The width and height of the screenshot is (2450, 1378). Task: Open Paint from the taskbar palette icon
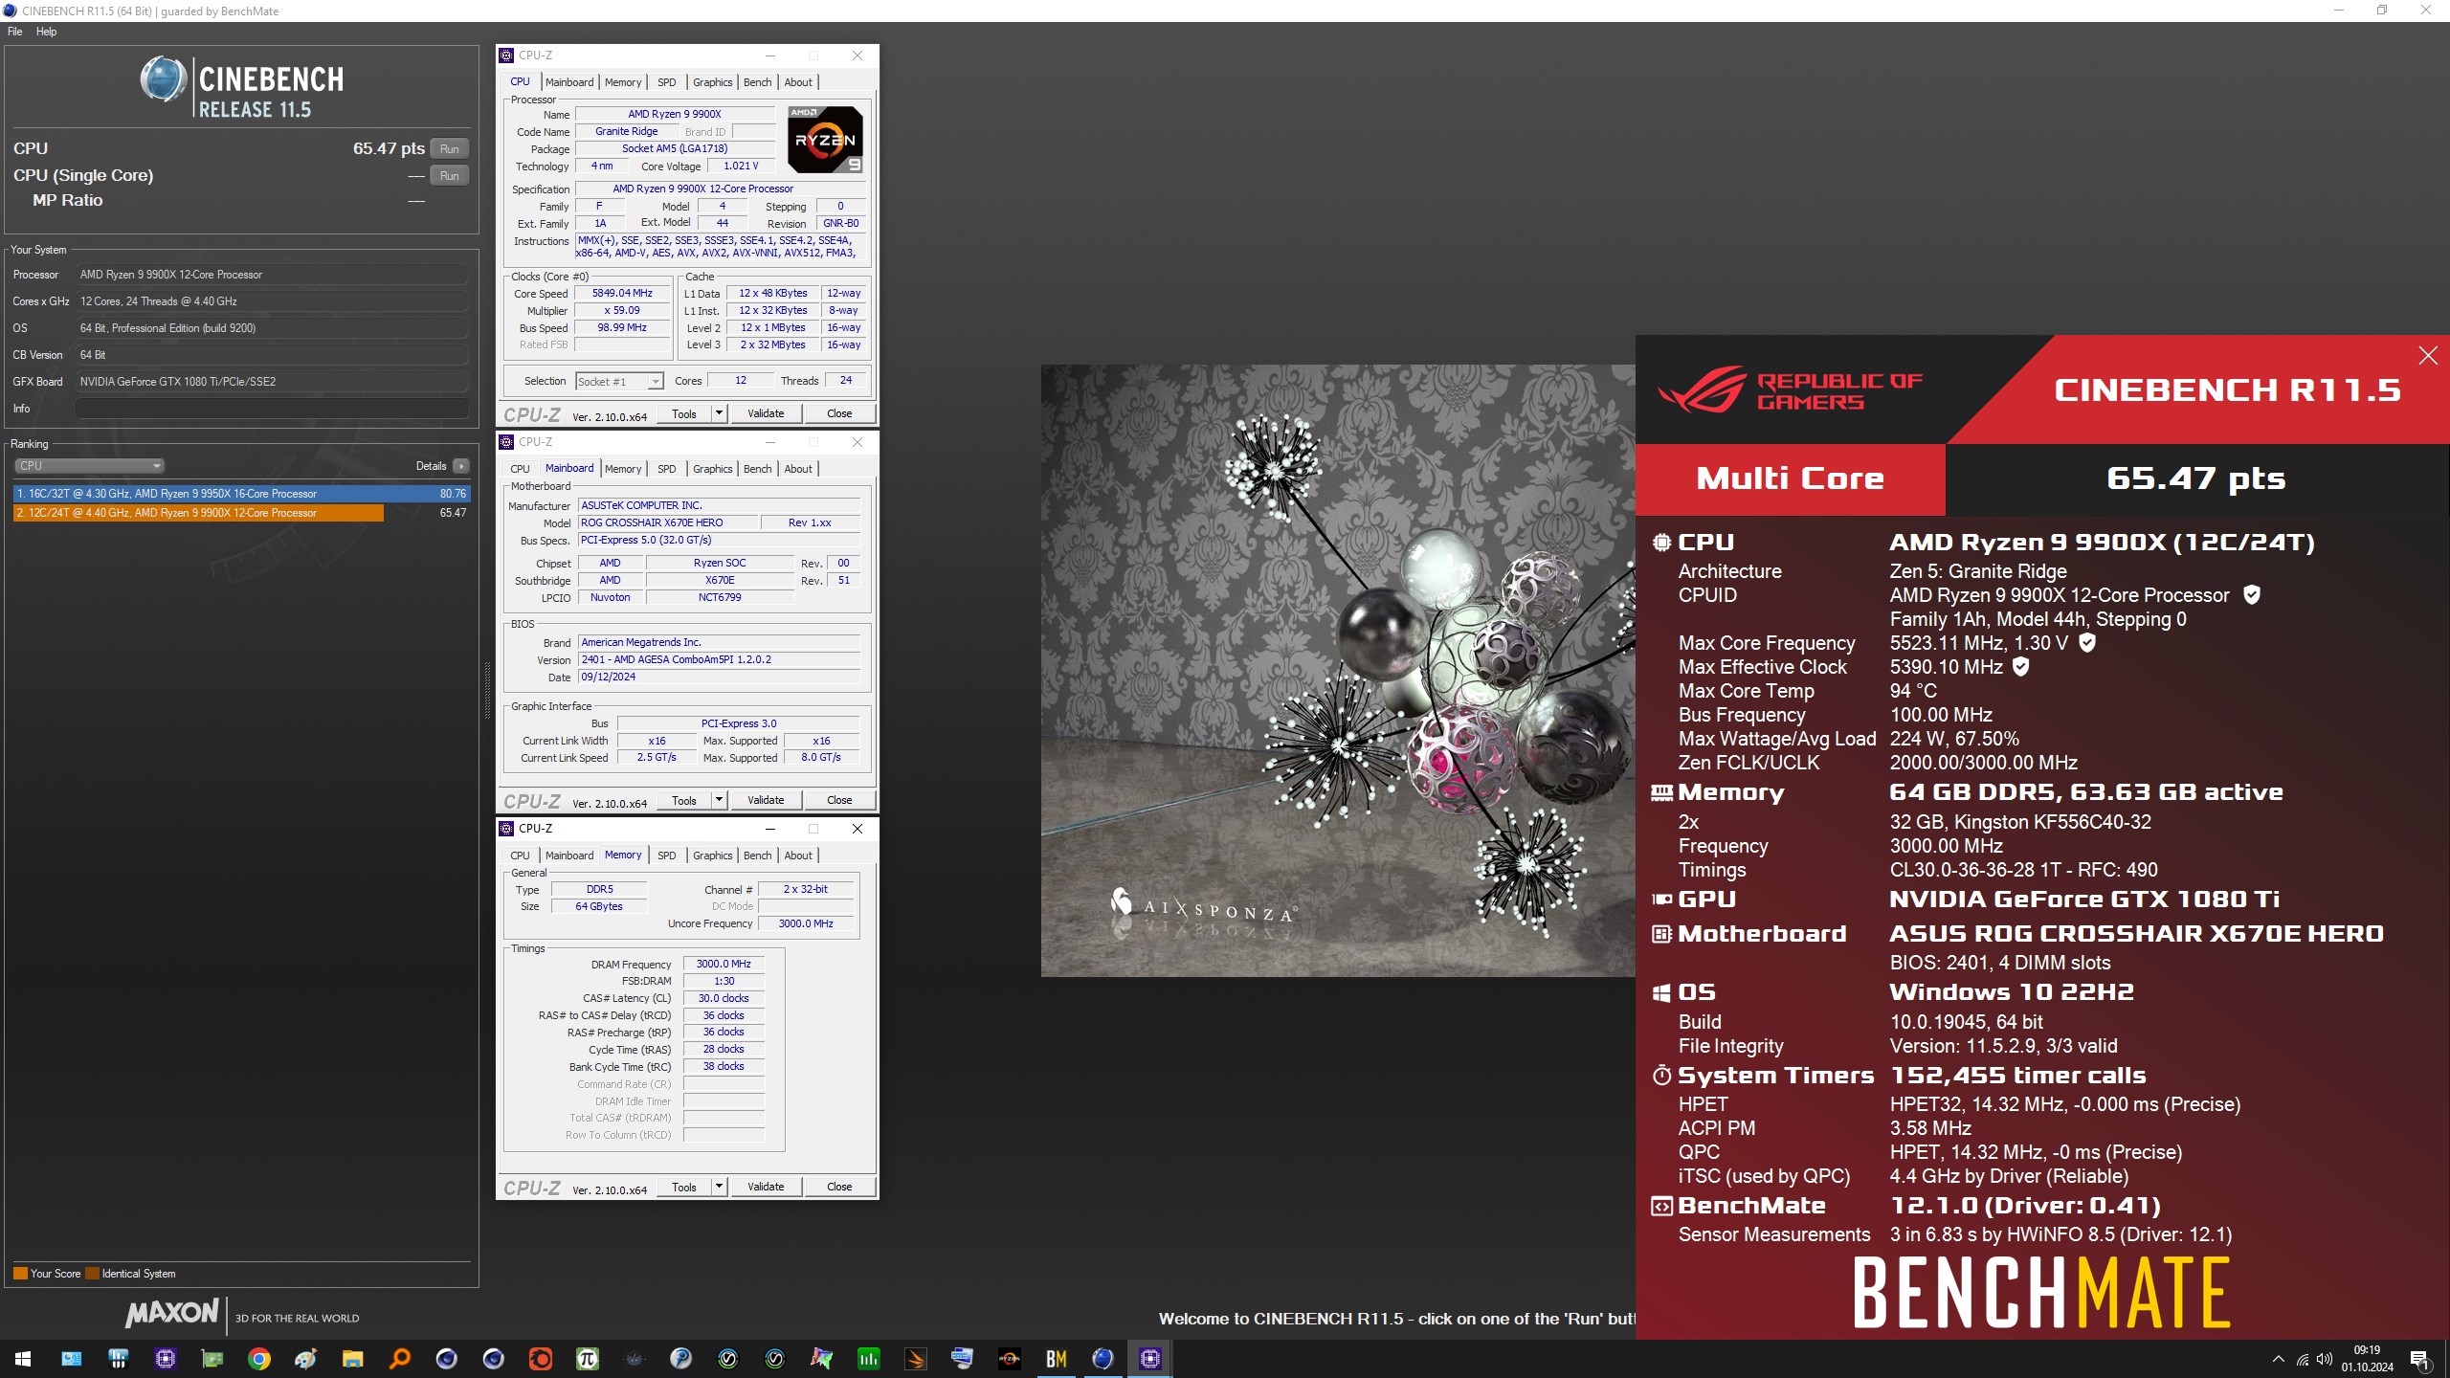(x=305, y=1359)
